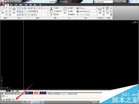Screen dimensions: 139x104
Task: Switch to the Output (输出) ribbon tab
Action: 35,5
